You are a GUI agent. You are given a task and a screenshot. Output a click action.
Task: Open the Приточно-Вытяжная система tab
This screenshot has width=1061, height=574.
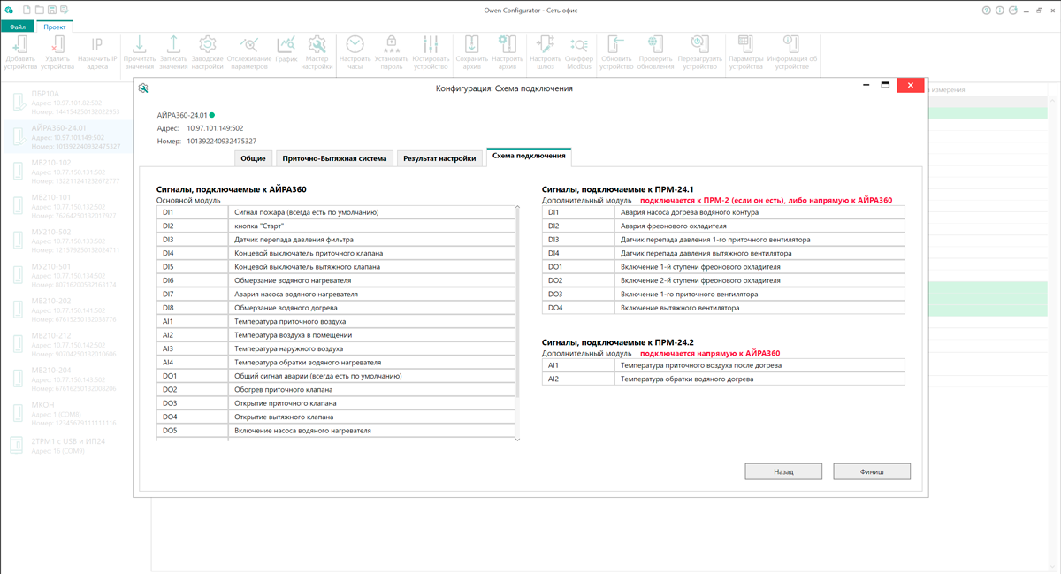click(334, 159)
